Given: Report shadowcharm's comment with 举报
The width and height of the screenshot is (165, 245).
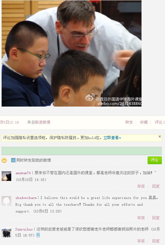Looking at the screenshot, I should click(141, 218).
